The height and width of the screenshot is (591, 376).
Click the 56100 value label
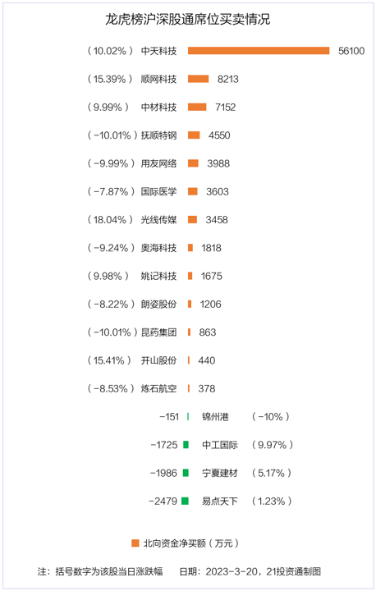pos(351,51)
